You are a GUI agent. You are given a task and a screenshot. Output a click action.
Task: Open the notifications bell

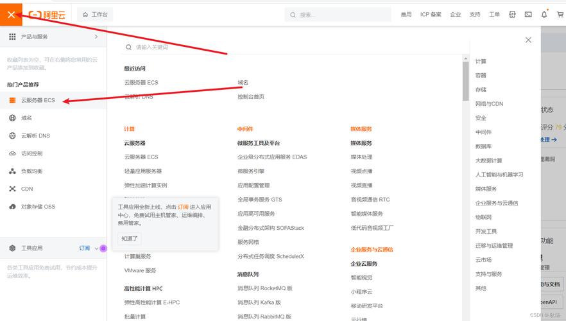[x=544, y=14]
